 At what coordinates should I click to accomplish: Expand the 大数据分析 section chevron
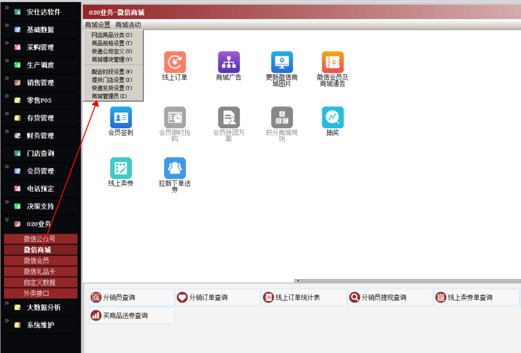[x=7, y=303]
